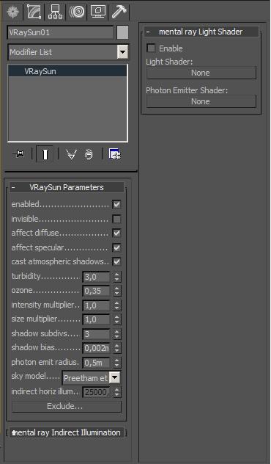The height and width of the screenshot is (464, 271).
Task: Click Make Unique icon
Action: click(72, 154)
